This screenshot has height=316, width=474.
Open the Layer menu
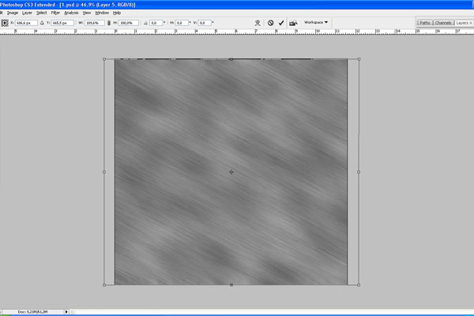coord(27,13)
